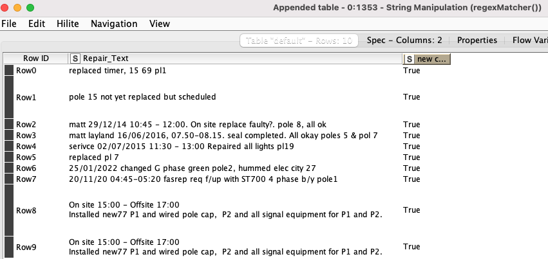
Task: Sort by the Repair_Text column header
Action: tap(235, 58)
